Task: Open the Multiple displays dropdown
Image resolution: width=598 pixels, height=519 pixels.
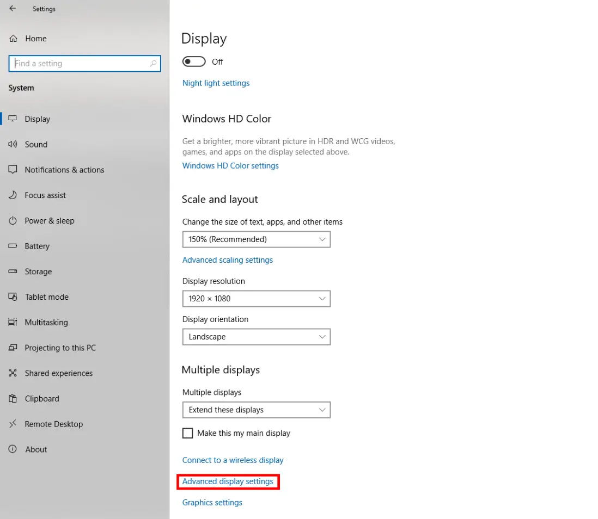Action: click(256, 410)
